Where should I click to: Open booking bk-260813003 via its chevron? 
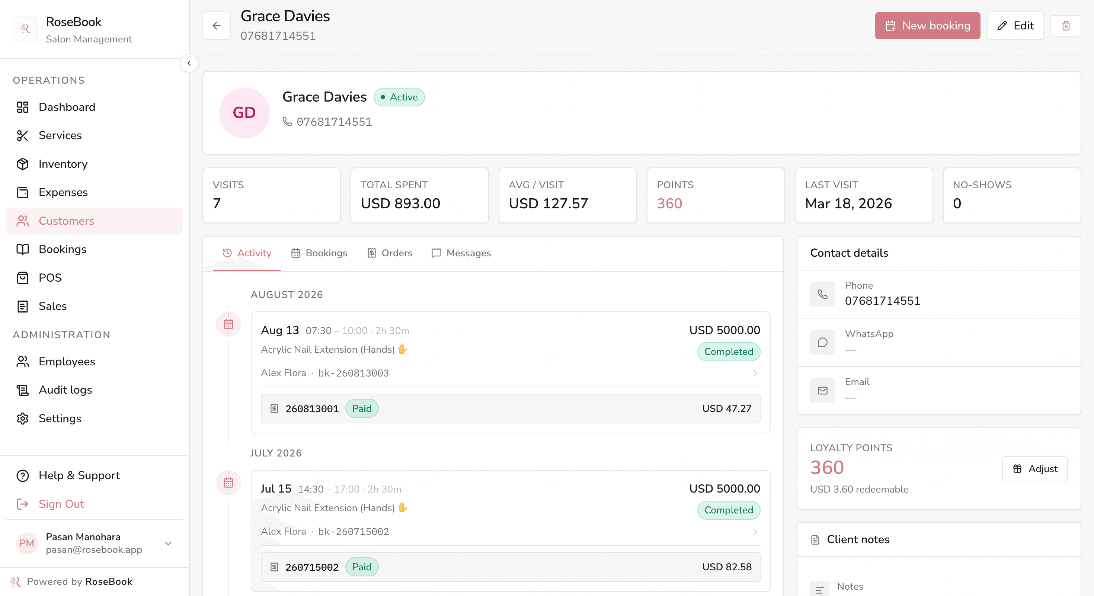[755, 373]
